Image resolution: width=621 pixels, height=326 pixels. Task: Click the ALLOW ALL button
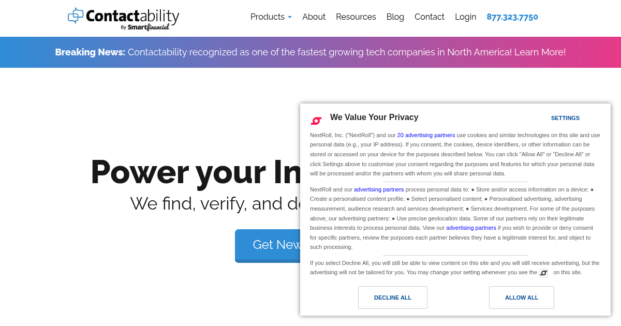click(521, 298)
